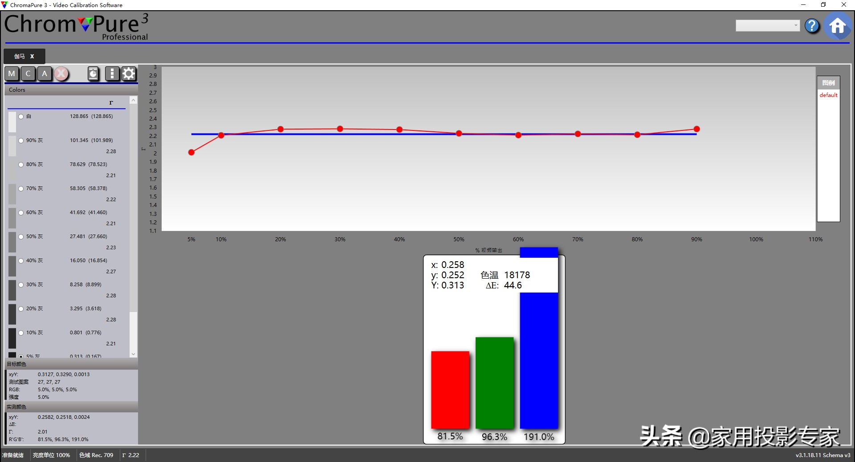
Task: Click the white color swatch beside 白
Action: point(12,122)
